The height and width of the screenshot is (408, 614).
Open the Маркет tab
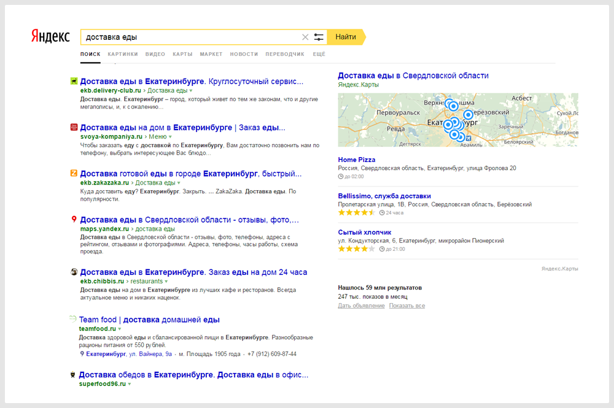(211, 54)
